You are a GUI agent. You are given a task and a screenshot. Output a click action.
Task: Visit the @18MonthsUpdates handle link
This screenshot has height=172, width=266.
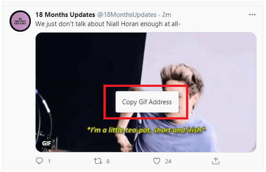127,15
